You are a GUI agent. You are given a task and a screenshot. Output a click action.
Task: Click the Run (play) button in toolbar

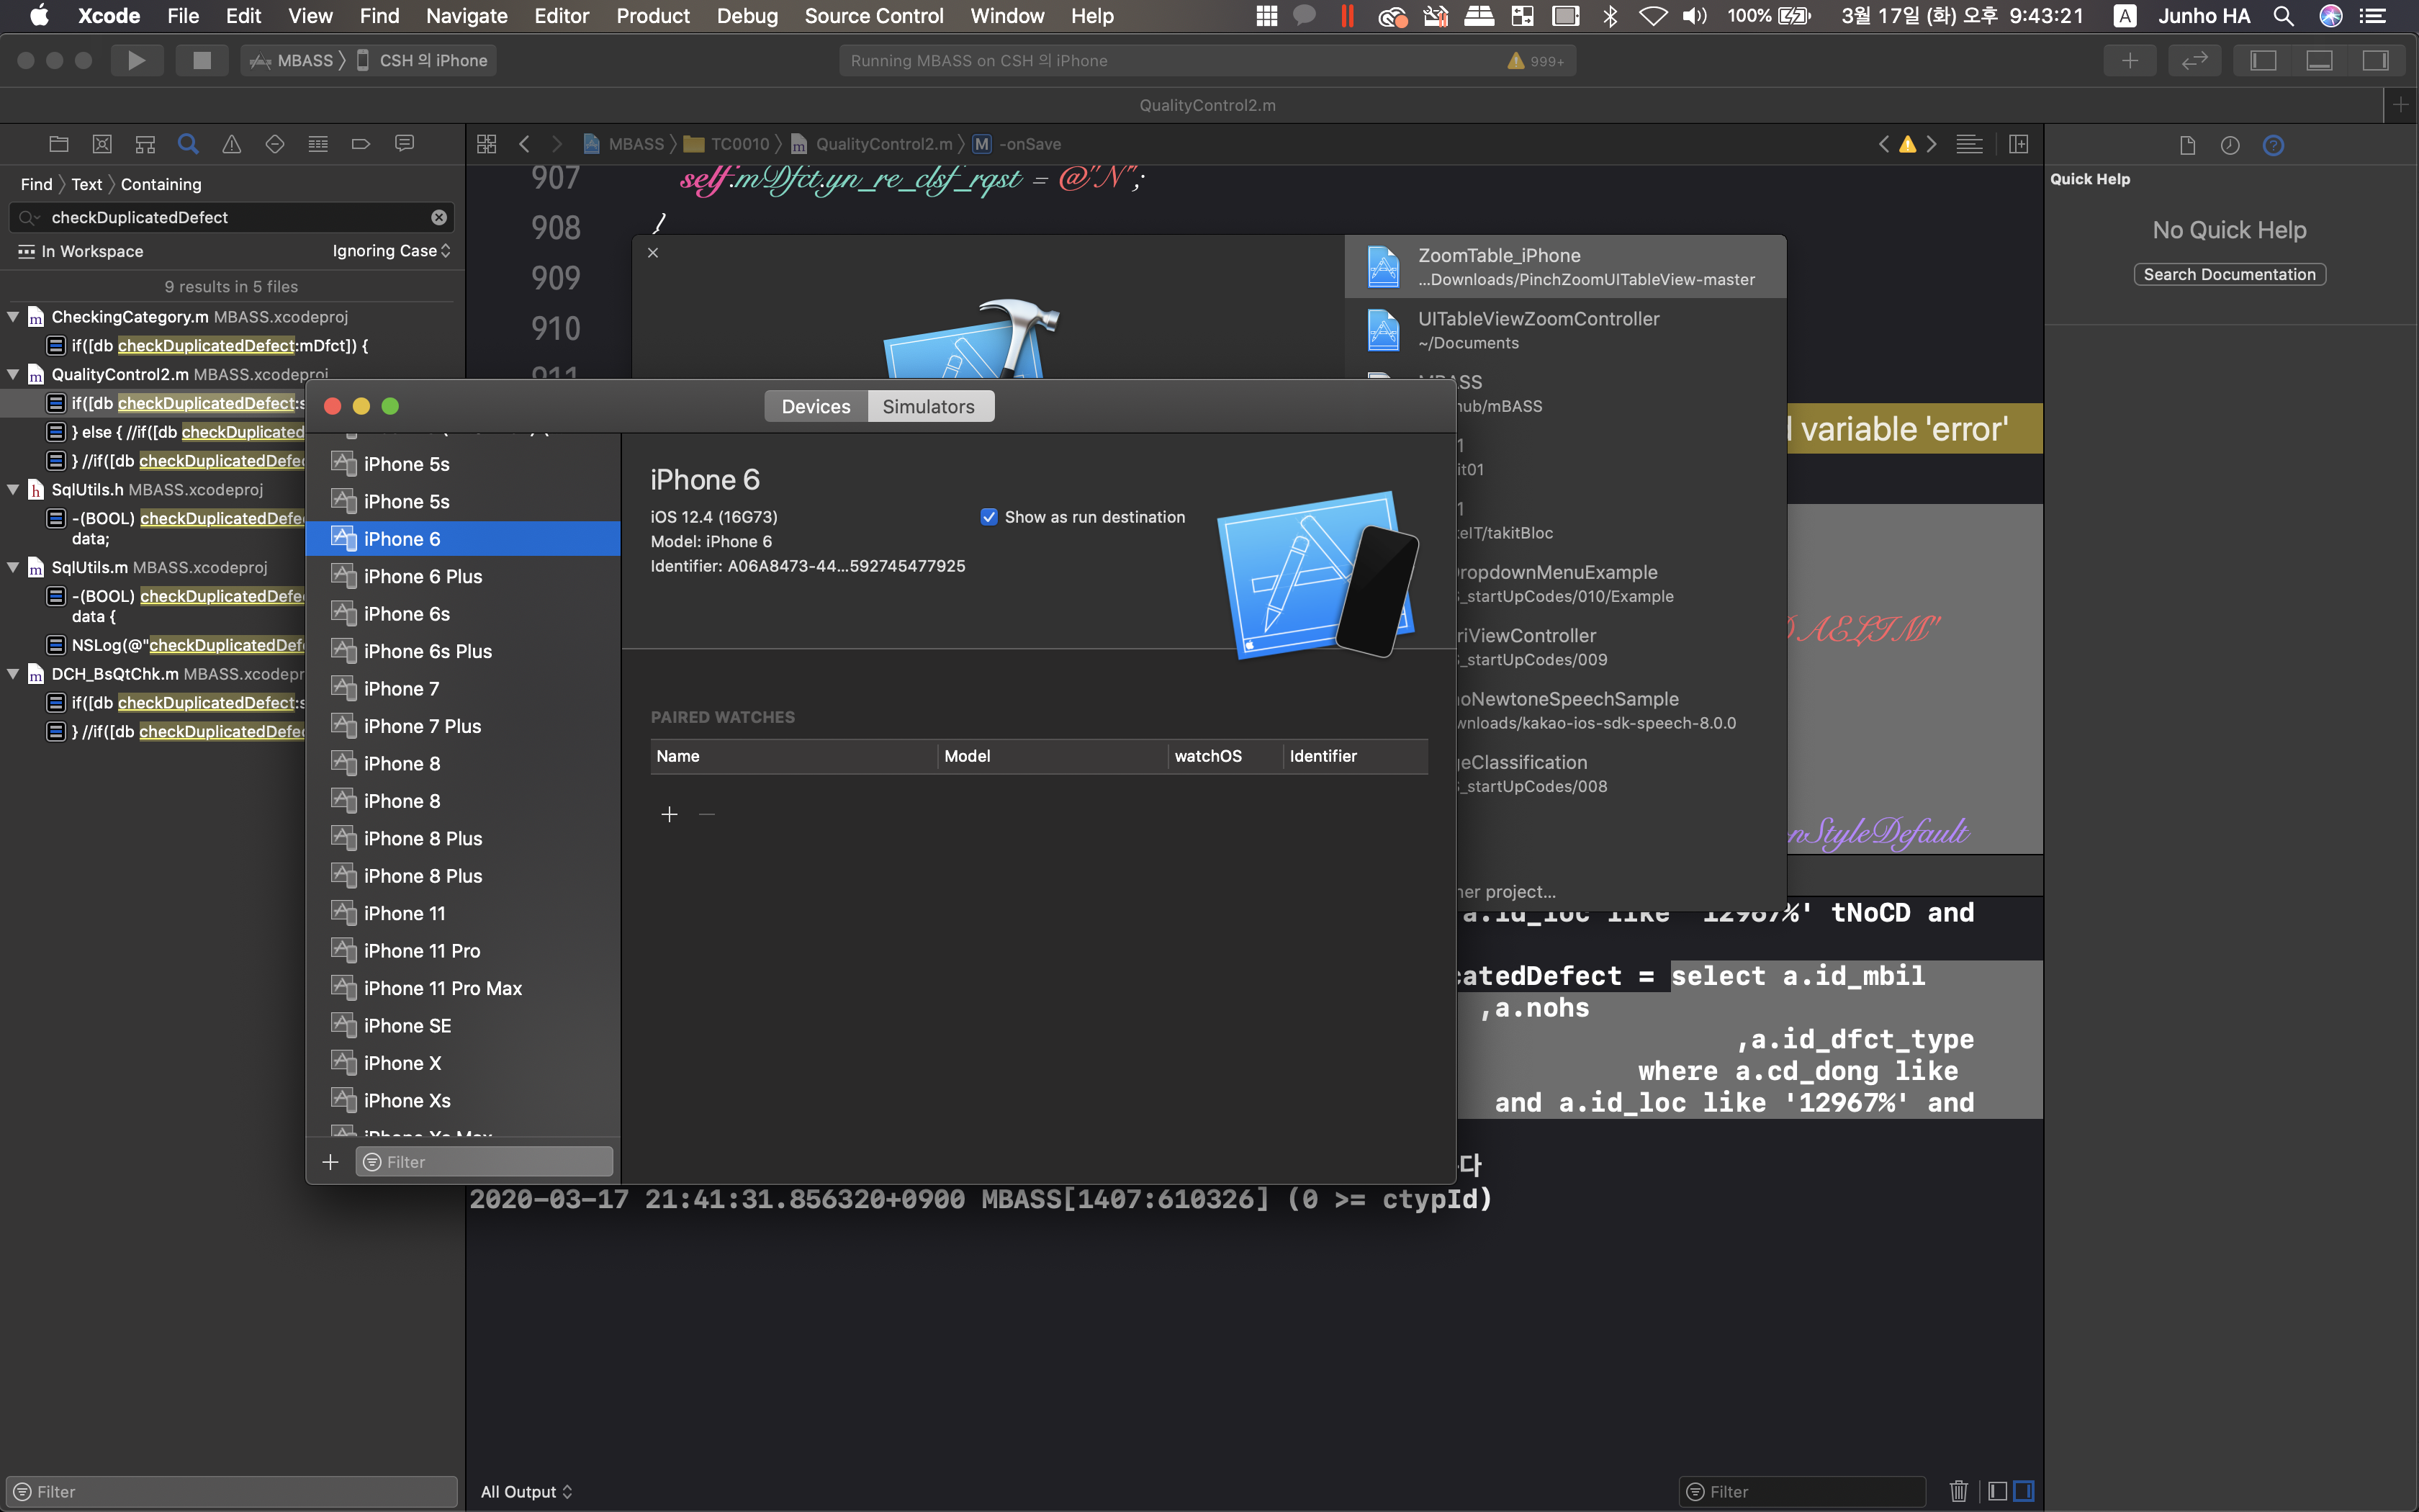point(136,60)
